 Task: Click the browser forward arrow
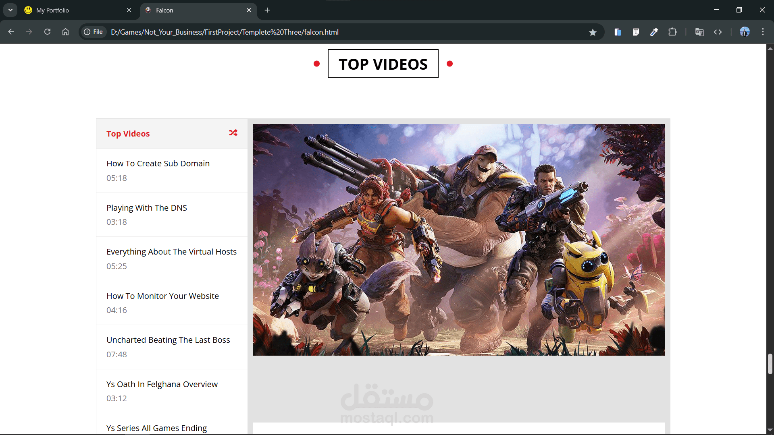(29, 32)
